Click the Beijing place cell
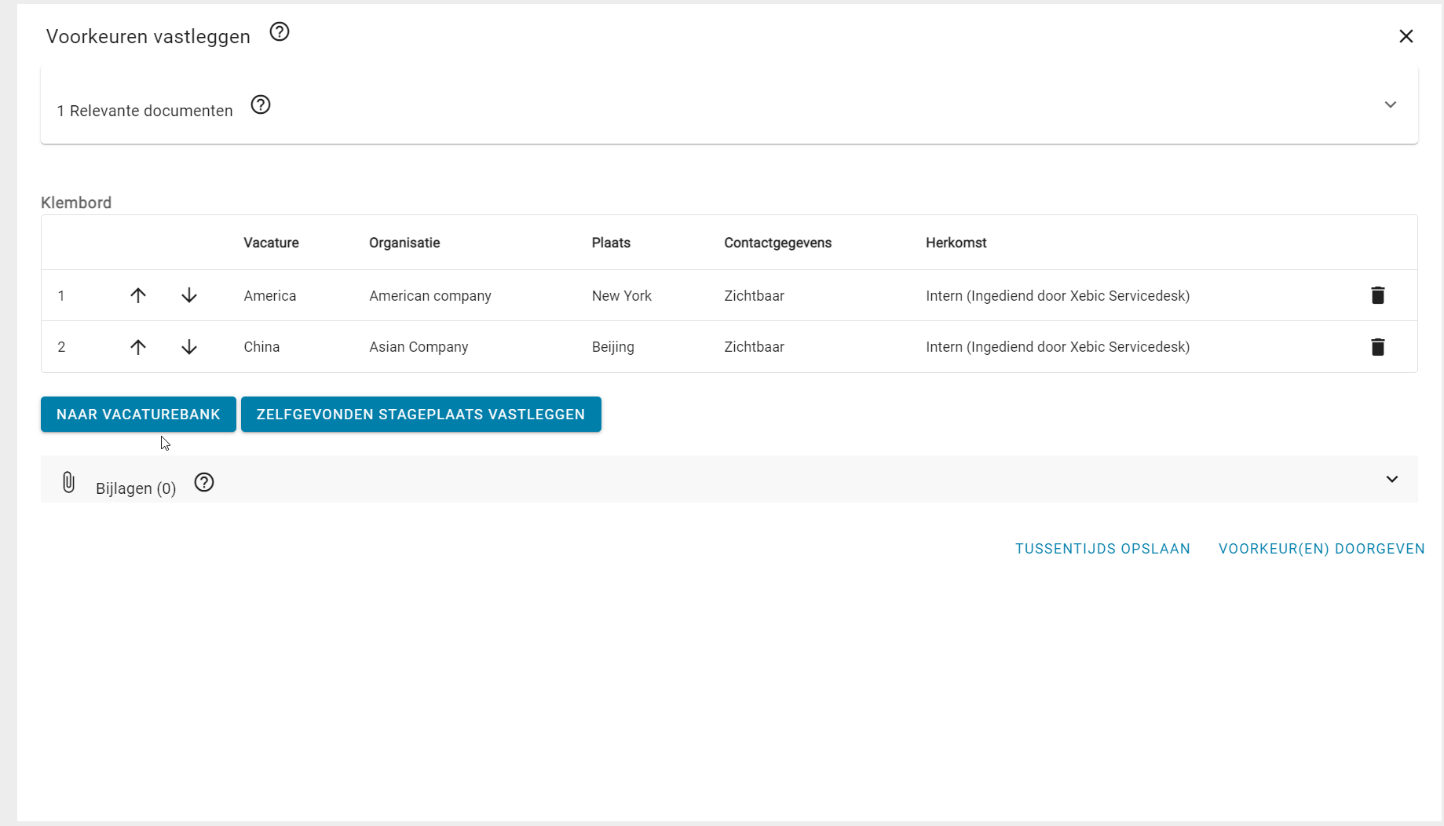Screen dimensions: 1444x826 pos(613,347)
